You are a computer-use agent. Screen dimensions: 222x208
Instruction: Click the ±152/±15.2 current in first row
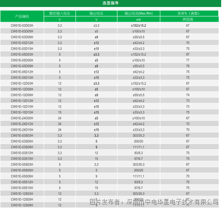[139, 25]
